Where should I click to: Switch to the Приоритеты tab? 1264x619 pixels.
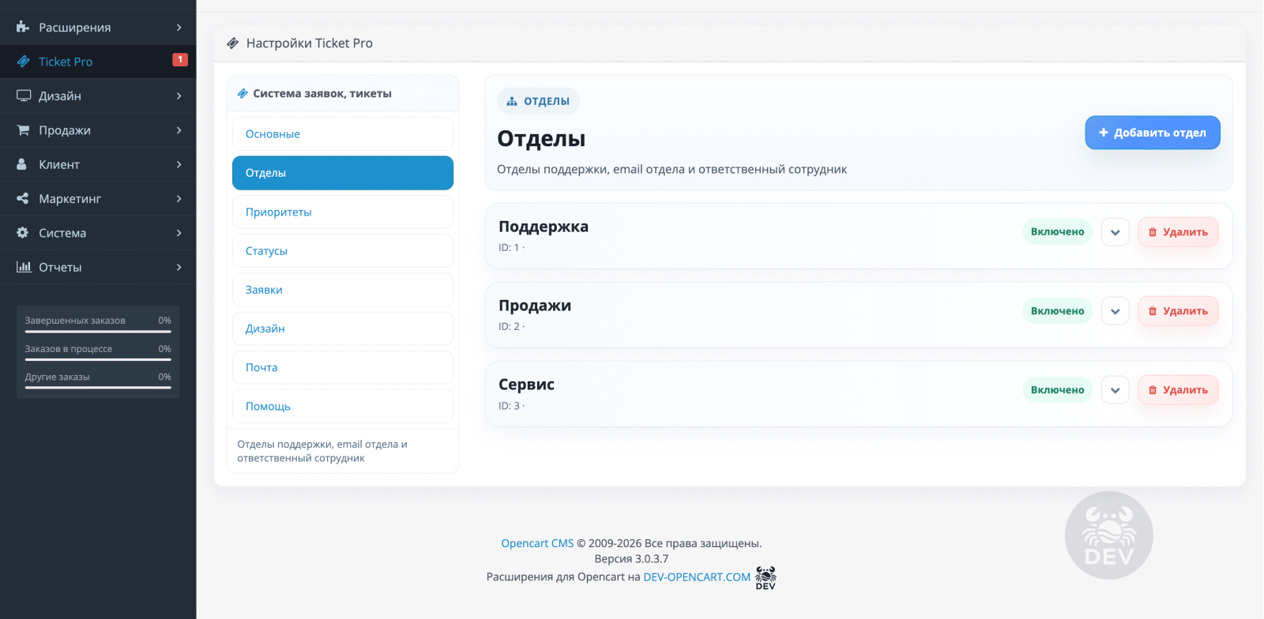(343, 212)
